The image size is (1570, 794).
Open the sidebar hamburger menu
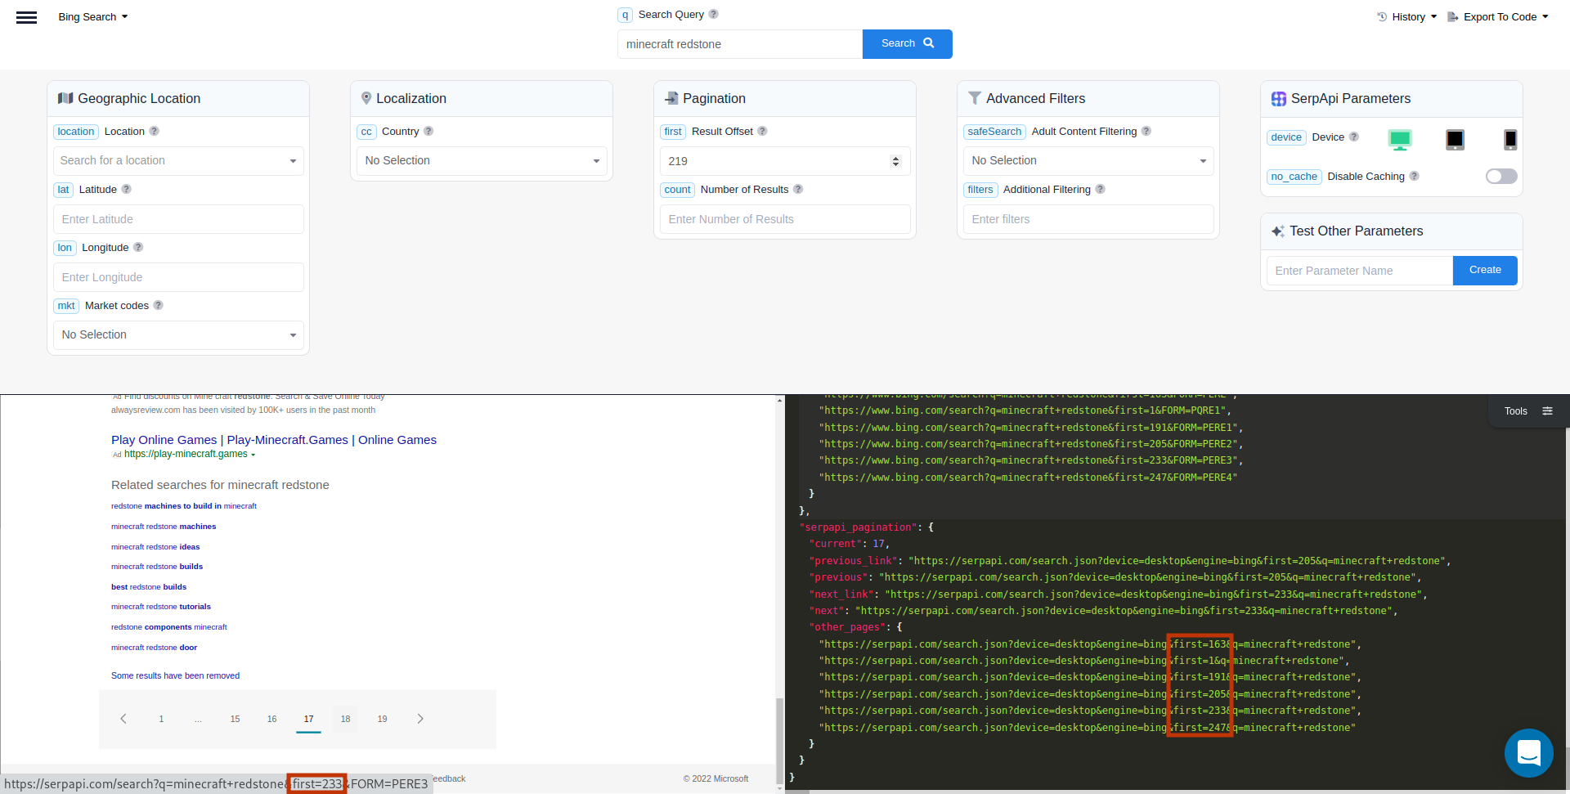tap(26, 16)
